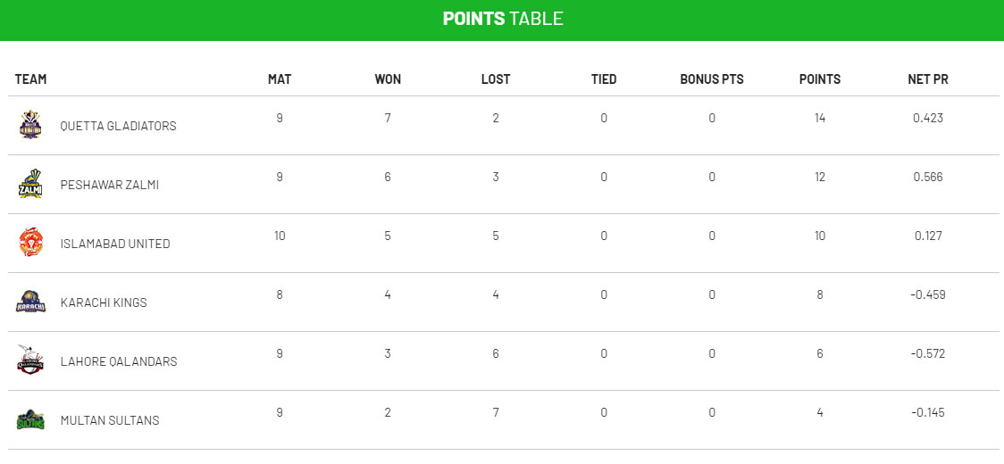1004x464 pixels.
Task: Select the Karachi Kings team name
Action: tap(104, 302)
